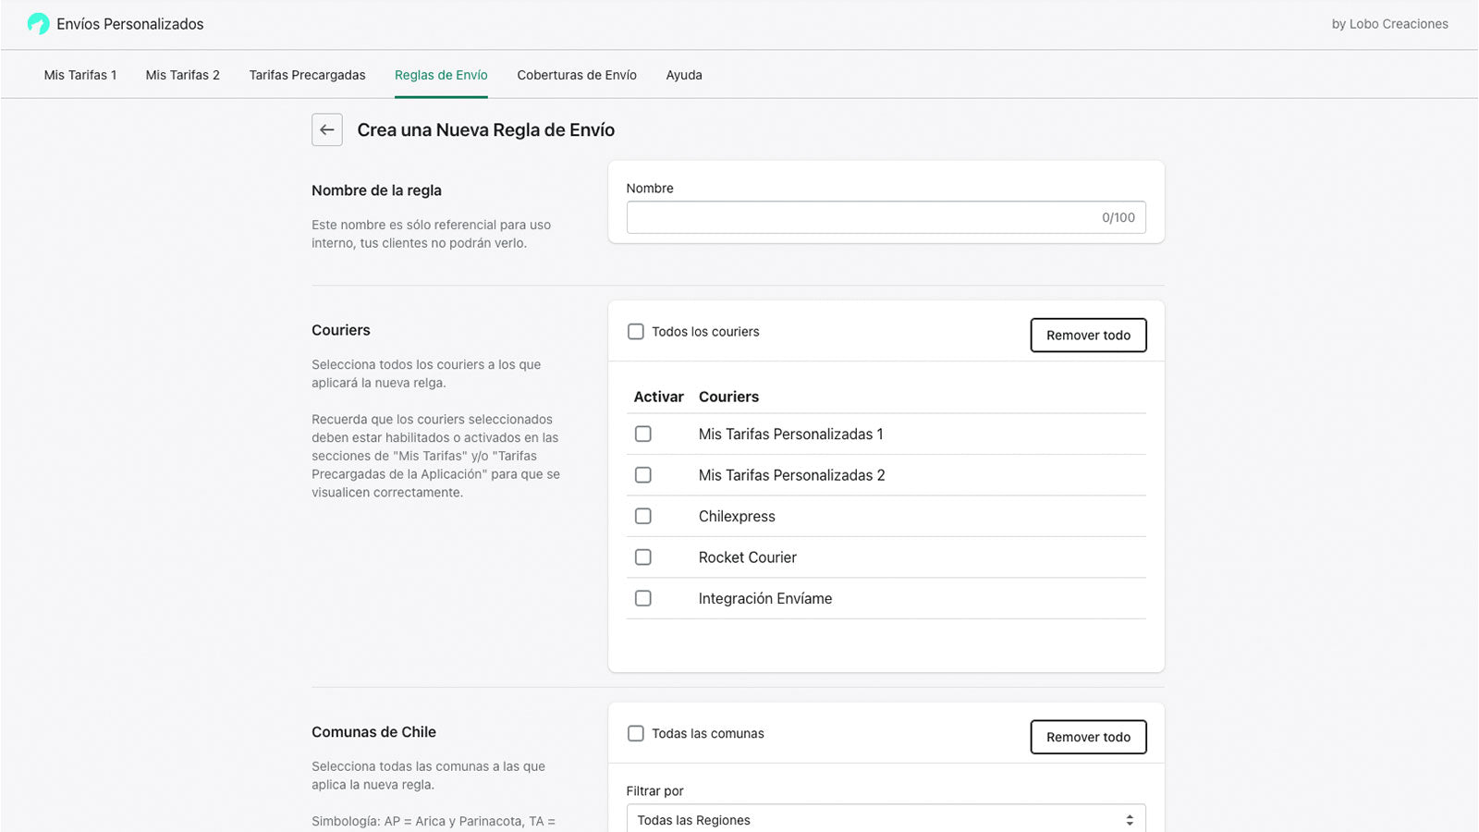The image size is (1479, 832).
Task: Open the Todas las Regiones dropdown
Action: (885, 819)
